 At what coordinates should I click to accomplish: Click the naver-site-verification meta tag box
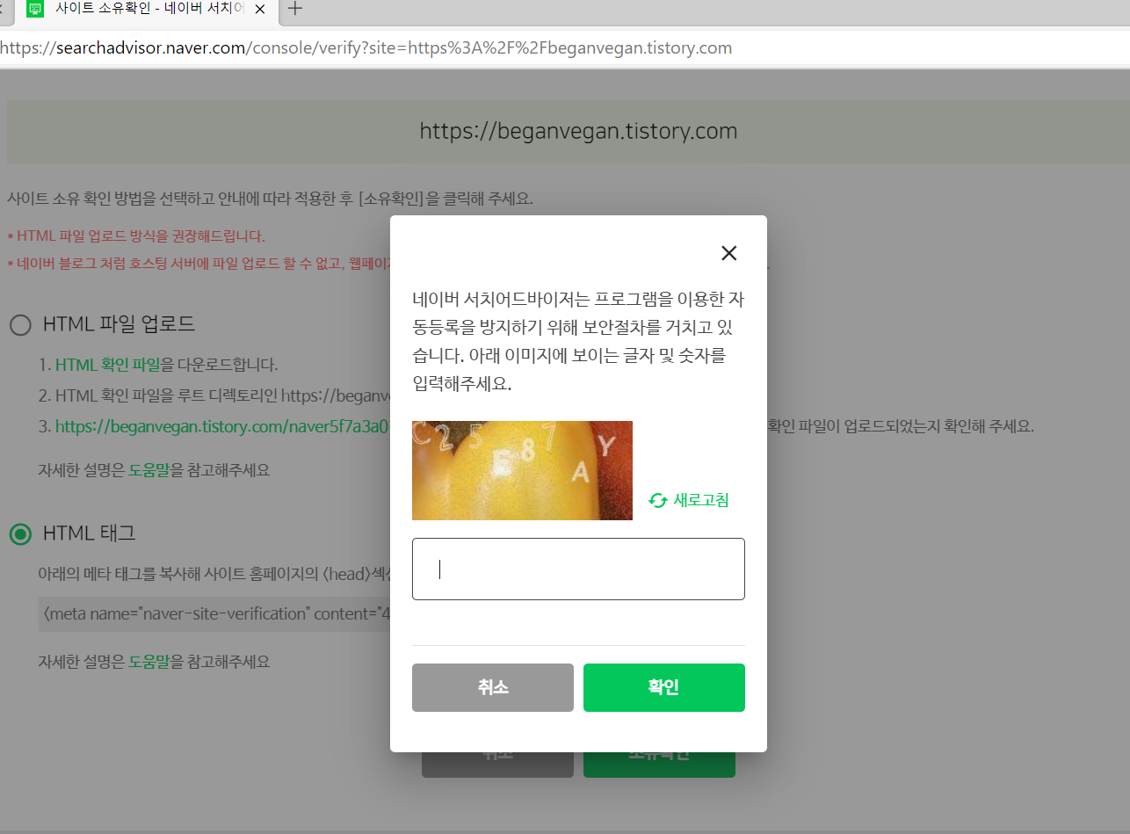[214, 613]
